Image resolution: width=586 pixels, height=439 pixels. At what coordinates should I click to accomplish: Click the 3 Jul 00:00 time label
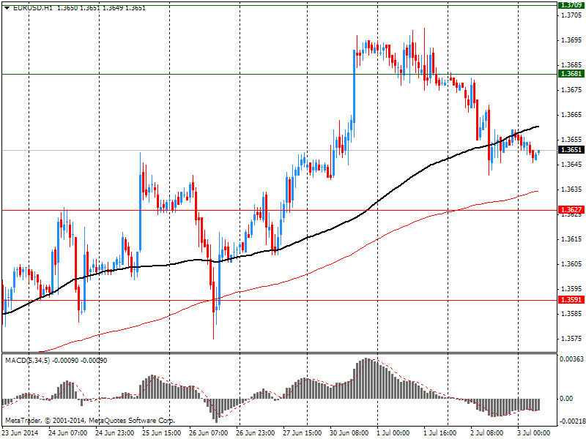[534, 433]
